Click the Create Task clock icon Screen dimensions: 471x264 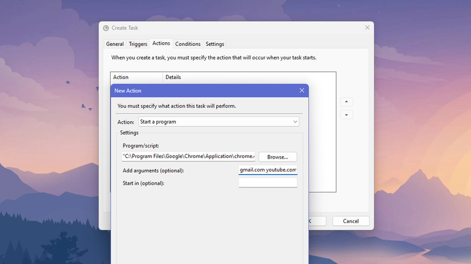tap(106, 28)
